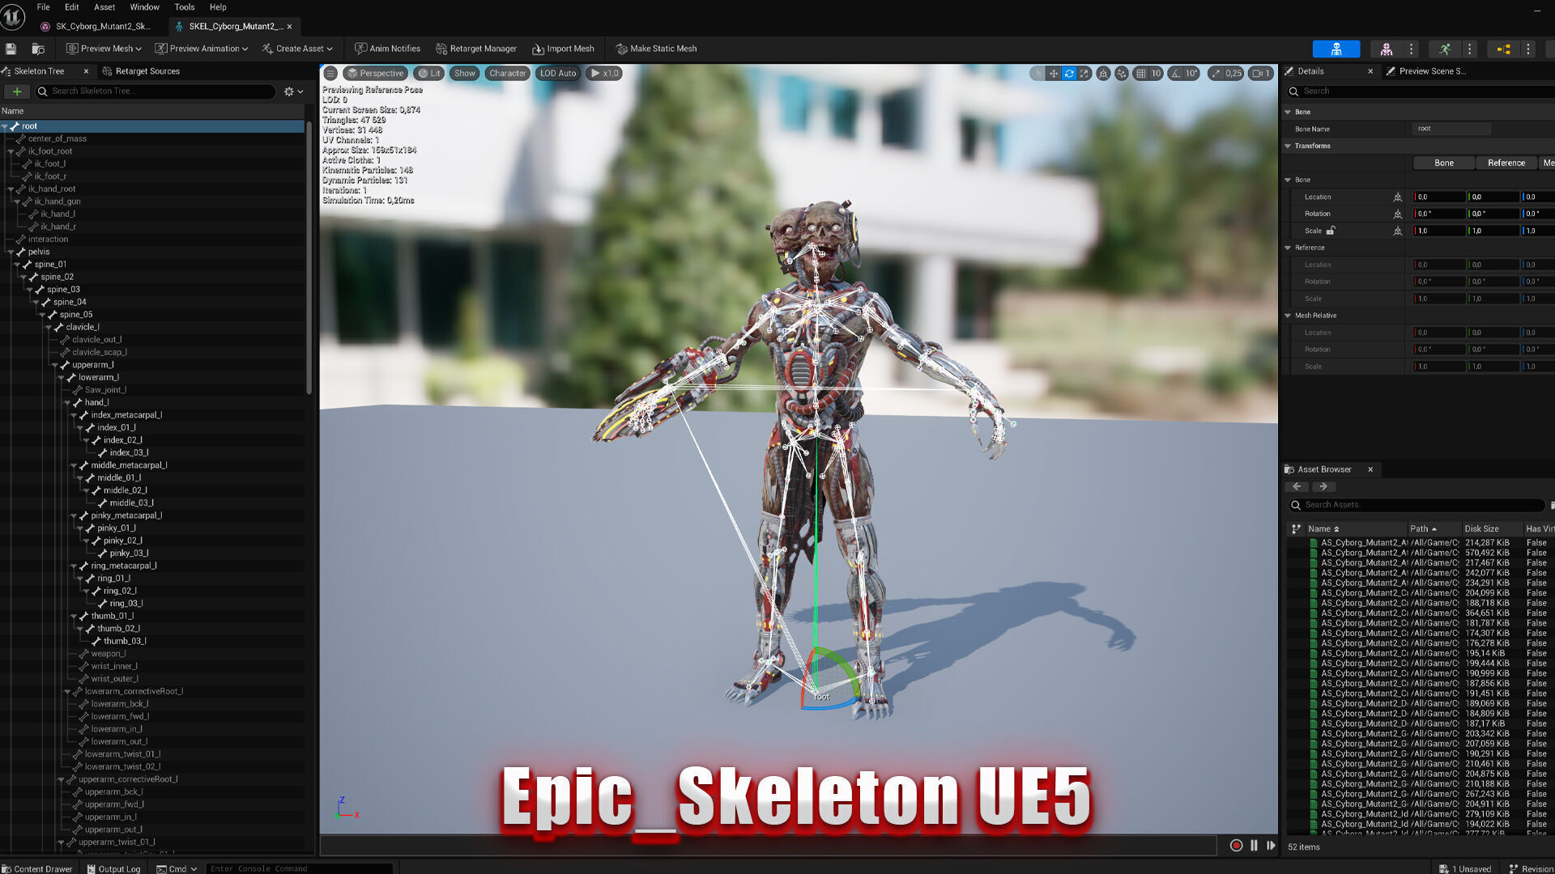This screenshot has height=874, width=1555.
Task: Click Rotation space selector icon
Action: [x=1397, y=214]
